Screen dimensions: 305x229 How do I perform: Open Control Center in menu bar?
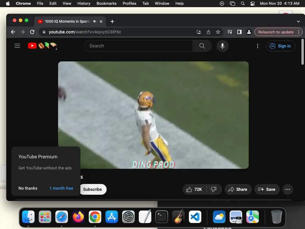[253, 4]
